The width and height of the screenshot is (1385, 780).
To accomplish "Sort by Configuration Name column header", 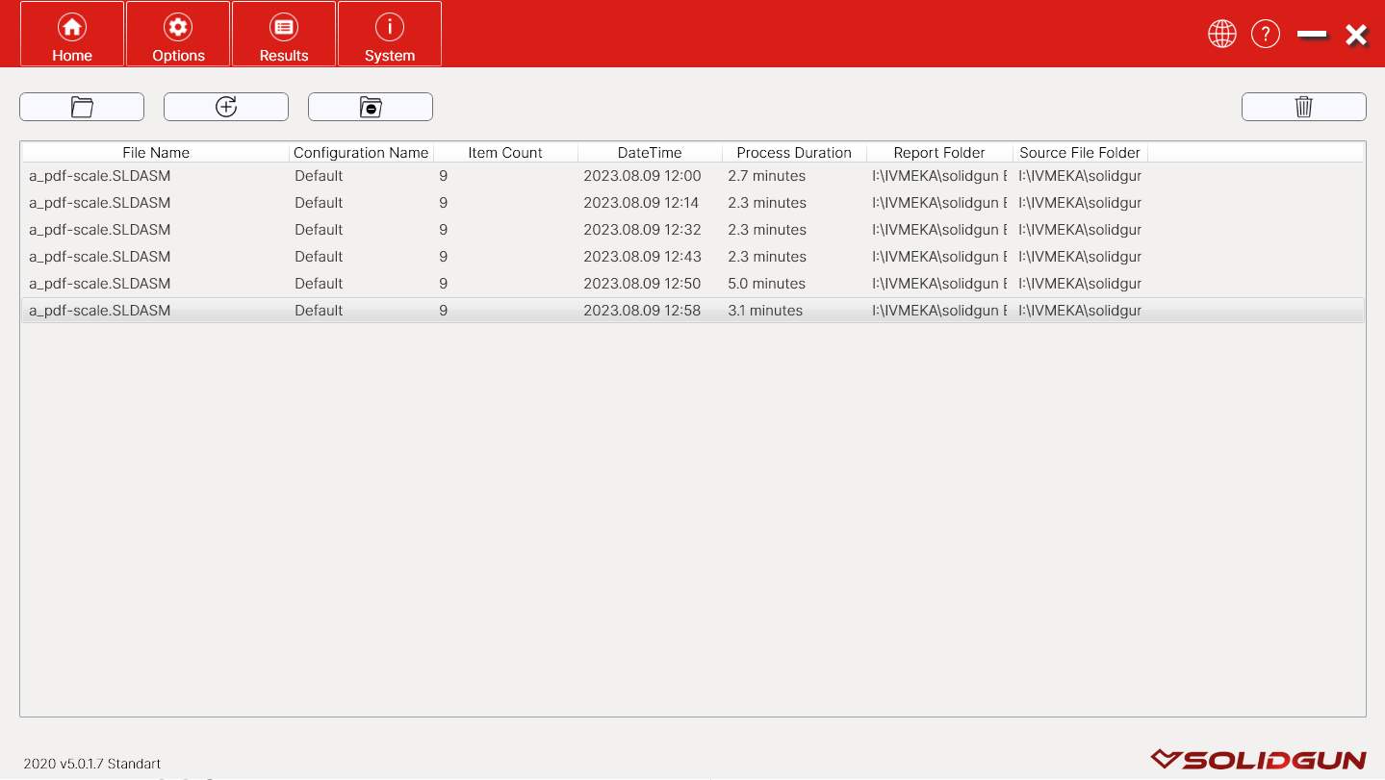I will [361, 152].
